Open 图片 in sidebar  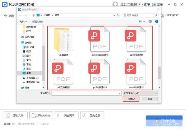point(27,56)
